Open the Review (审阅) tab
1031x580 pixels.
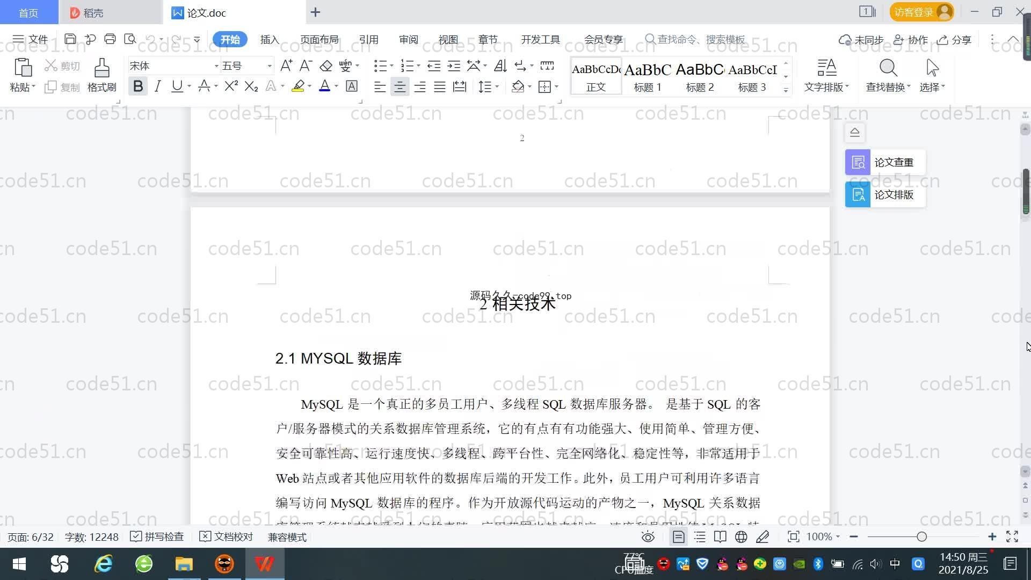(408, 39)
